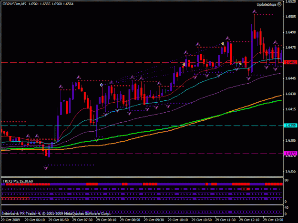
Task: Click the 1.6415 value on the price scale
Action: [290, 109]
